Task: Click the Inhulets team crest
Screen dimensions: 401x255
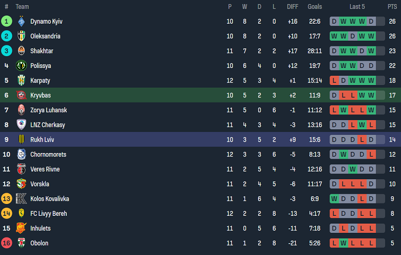Action: tap(21, 228)
